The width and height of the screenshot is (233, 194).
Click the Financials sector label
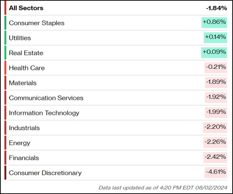tap(24, 158)
